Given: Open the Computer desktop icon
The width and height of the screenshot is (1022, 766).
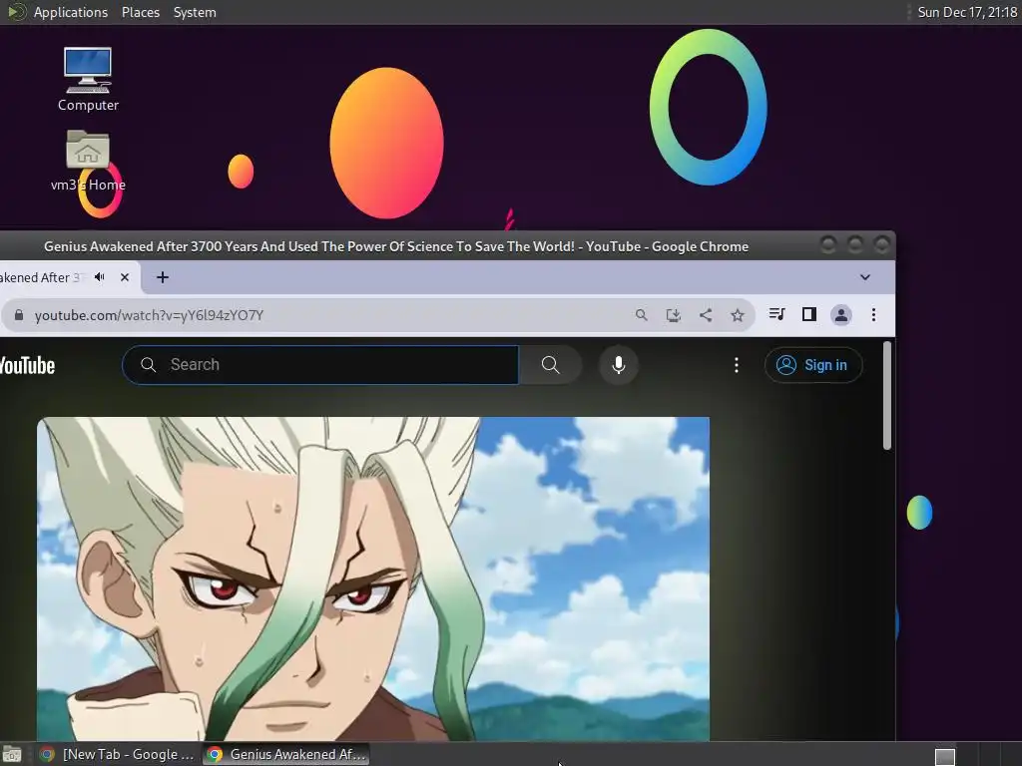Looking at the screenshot, I should (88, 78).
